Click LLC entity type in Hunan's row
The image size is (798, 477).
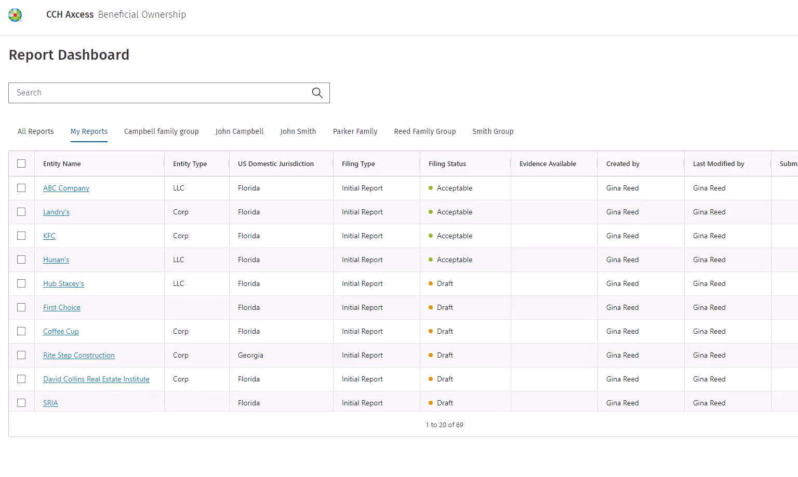tap(179, 260)
